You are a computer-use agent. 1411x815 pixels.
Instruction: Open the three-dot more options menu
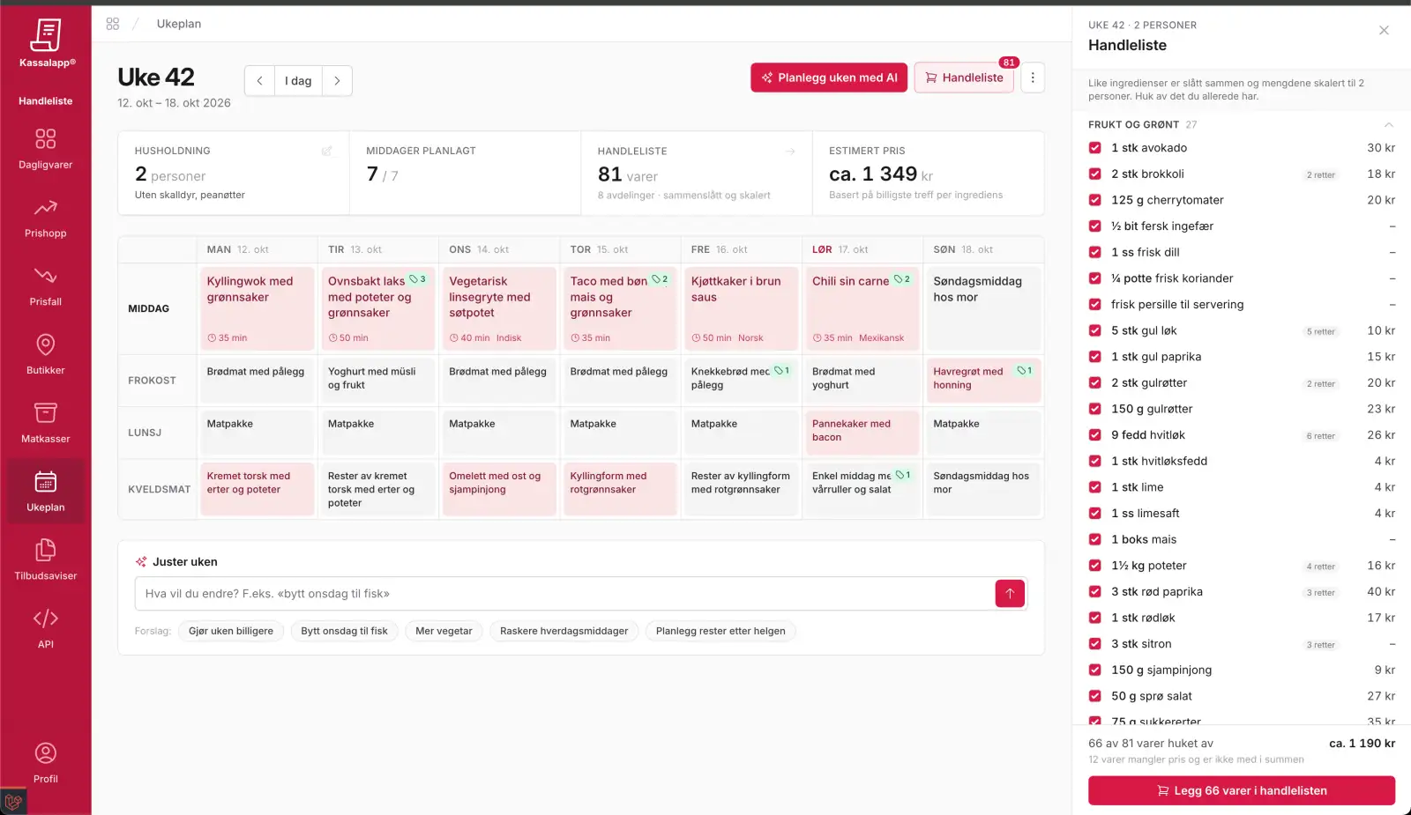1033,78
